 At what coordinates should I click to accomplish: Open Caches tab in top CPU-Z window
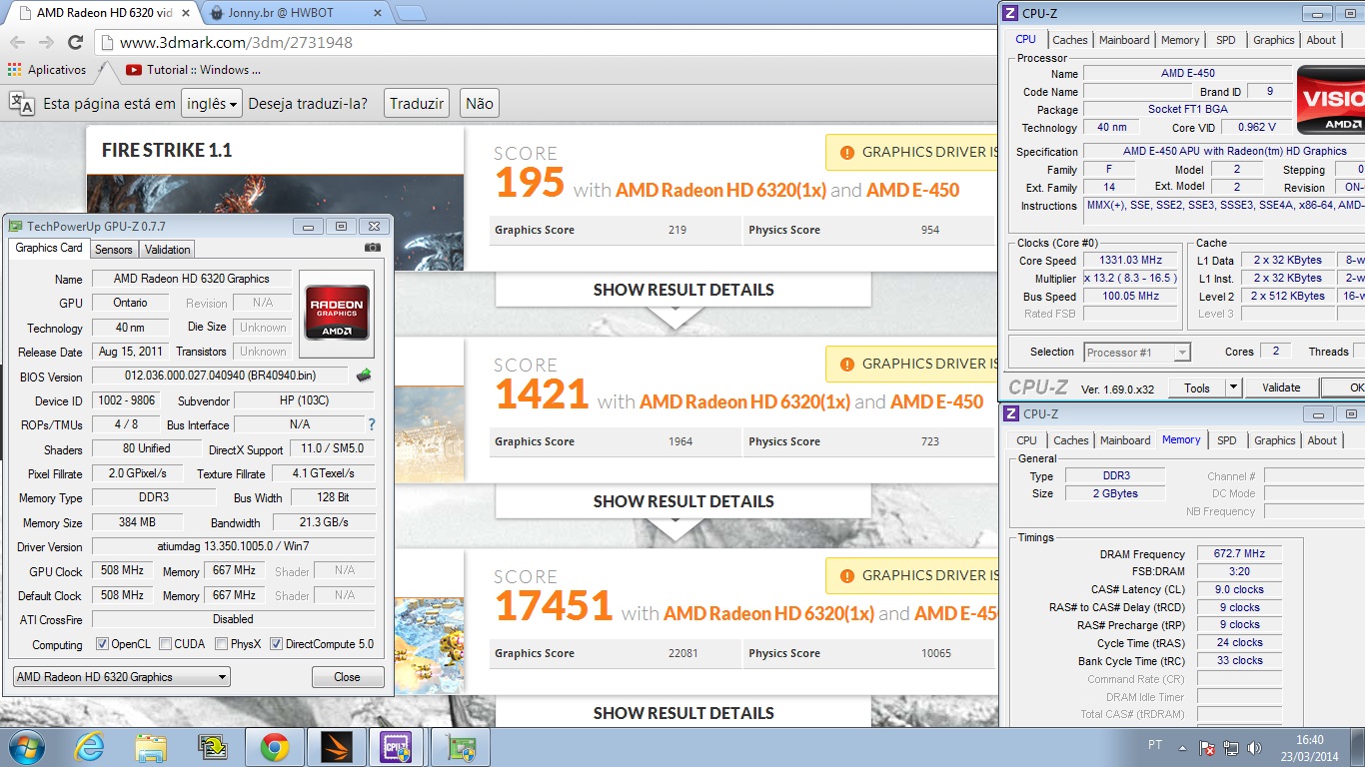(x=1069, y=40)
